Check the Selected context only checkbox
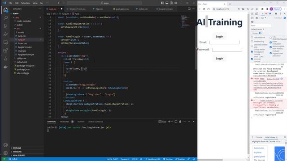Image resolution: width=287 pixels, height=161 pixels. pos(252,46)
